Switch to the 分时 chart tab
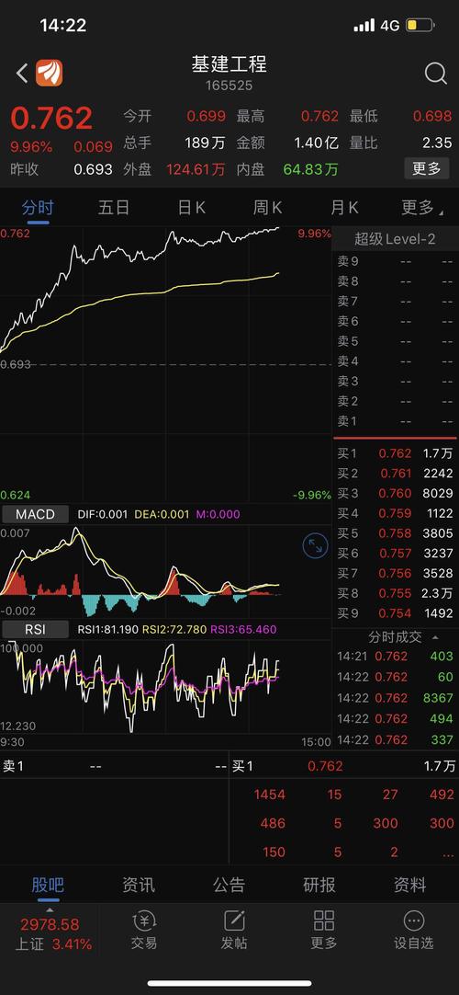 (38, 208)
